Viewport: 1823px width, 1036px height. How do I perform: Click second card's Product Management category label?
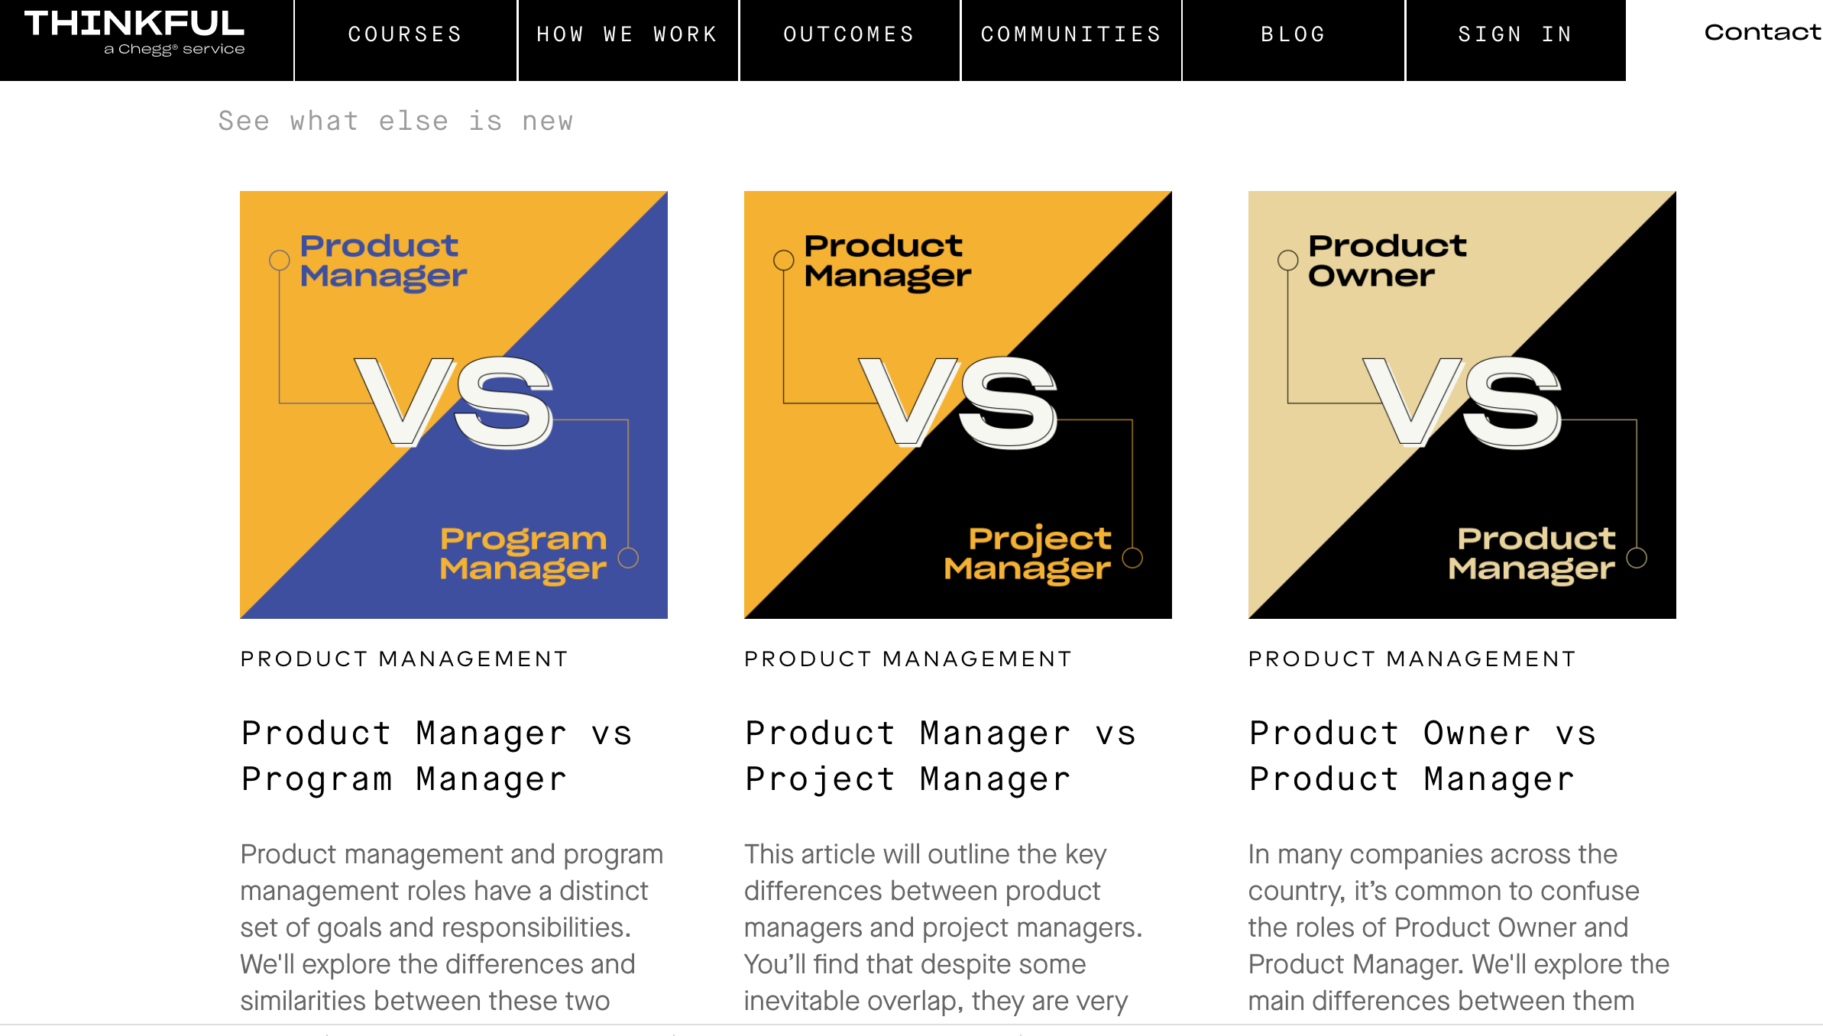pyautogui.click(x=908, y=659)
